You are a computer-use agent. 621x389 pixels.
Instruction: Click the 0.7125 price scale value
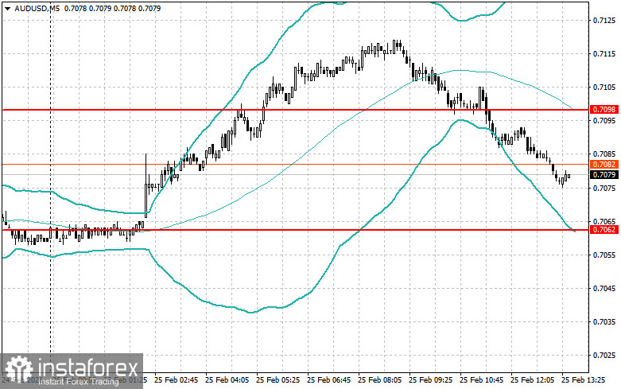(x=604, y=20)
